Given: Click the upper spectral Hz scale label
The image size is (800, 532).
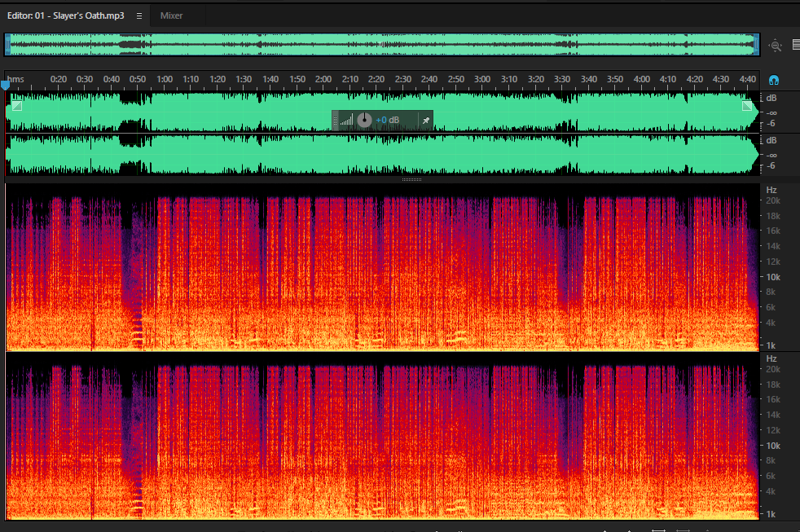Looking at the screenshot, I should [x=771, y=190].
